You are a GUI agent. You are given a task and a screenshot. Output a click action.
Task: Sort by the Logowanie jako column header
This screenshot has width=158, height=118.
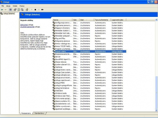click(117, 20)
